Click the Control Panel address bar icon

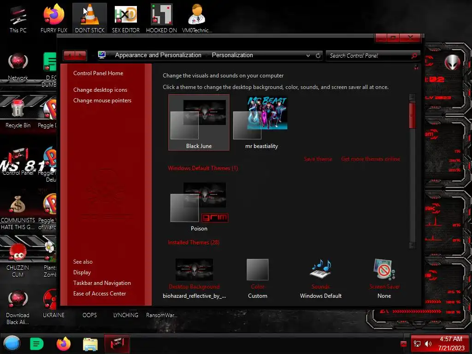pyautogui.click(x=102, y=55)
